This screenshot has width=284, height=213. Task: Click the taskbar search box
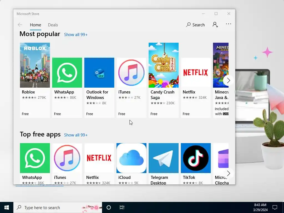(58, 207)
